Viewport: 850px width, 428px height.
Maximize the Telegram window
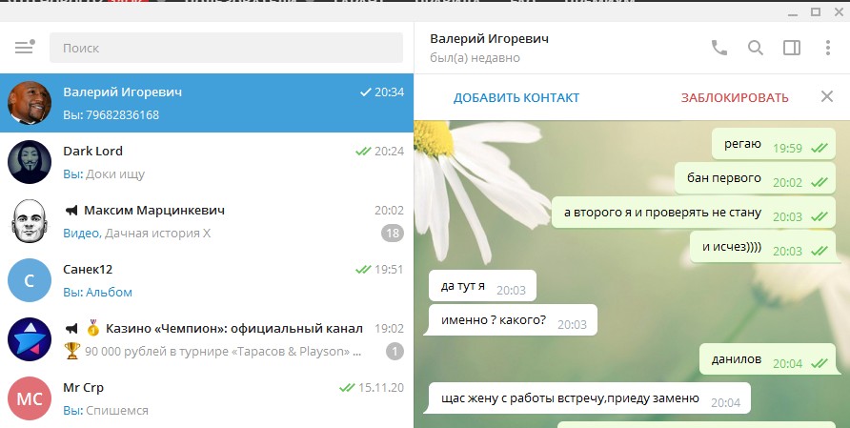click(x=816, y=12)
